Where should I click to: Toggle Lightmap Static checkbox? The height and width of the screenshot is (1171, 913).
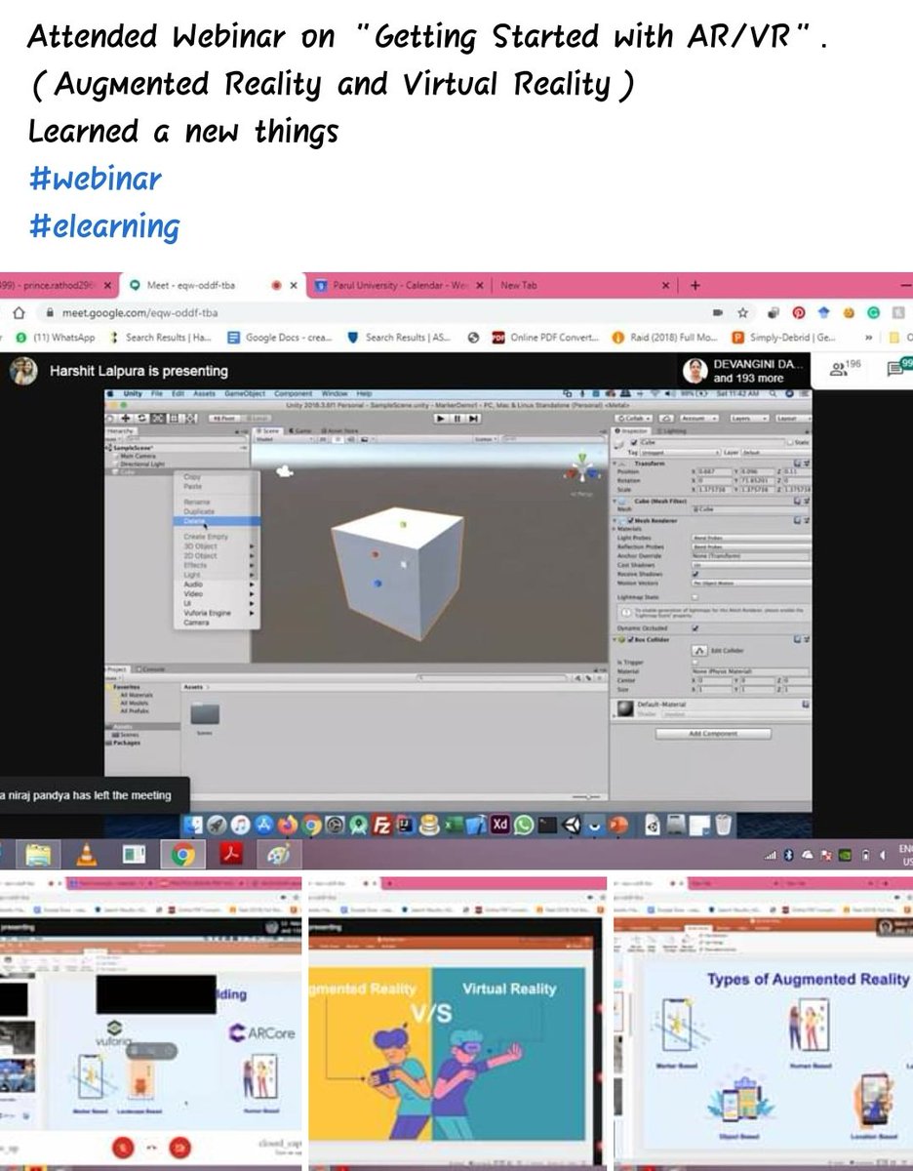[695, 596]
